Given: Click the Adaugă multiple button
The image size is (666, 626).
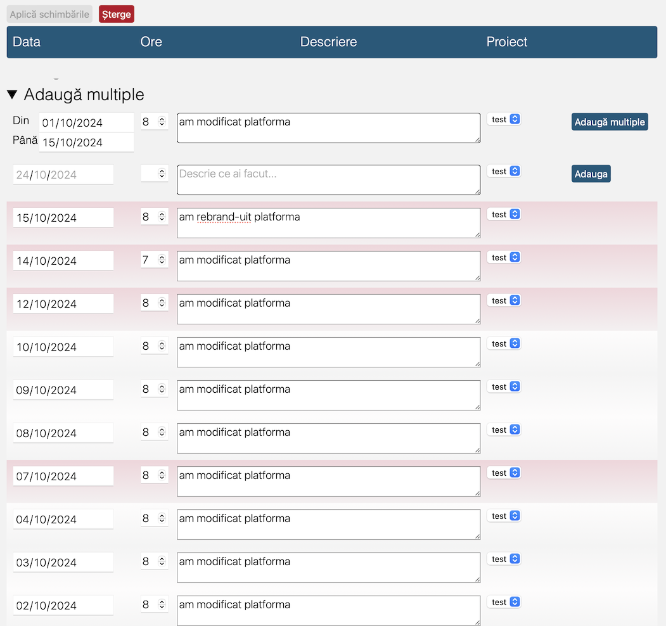Looking at the screenshot, I should (x=610, y=122).
